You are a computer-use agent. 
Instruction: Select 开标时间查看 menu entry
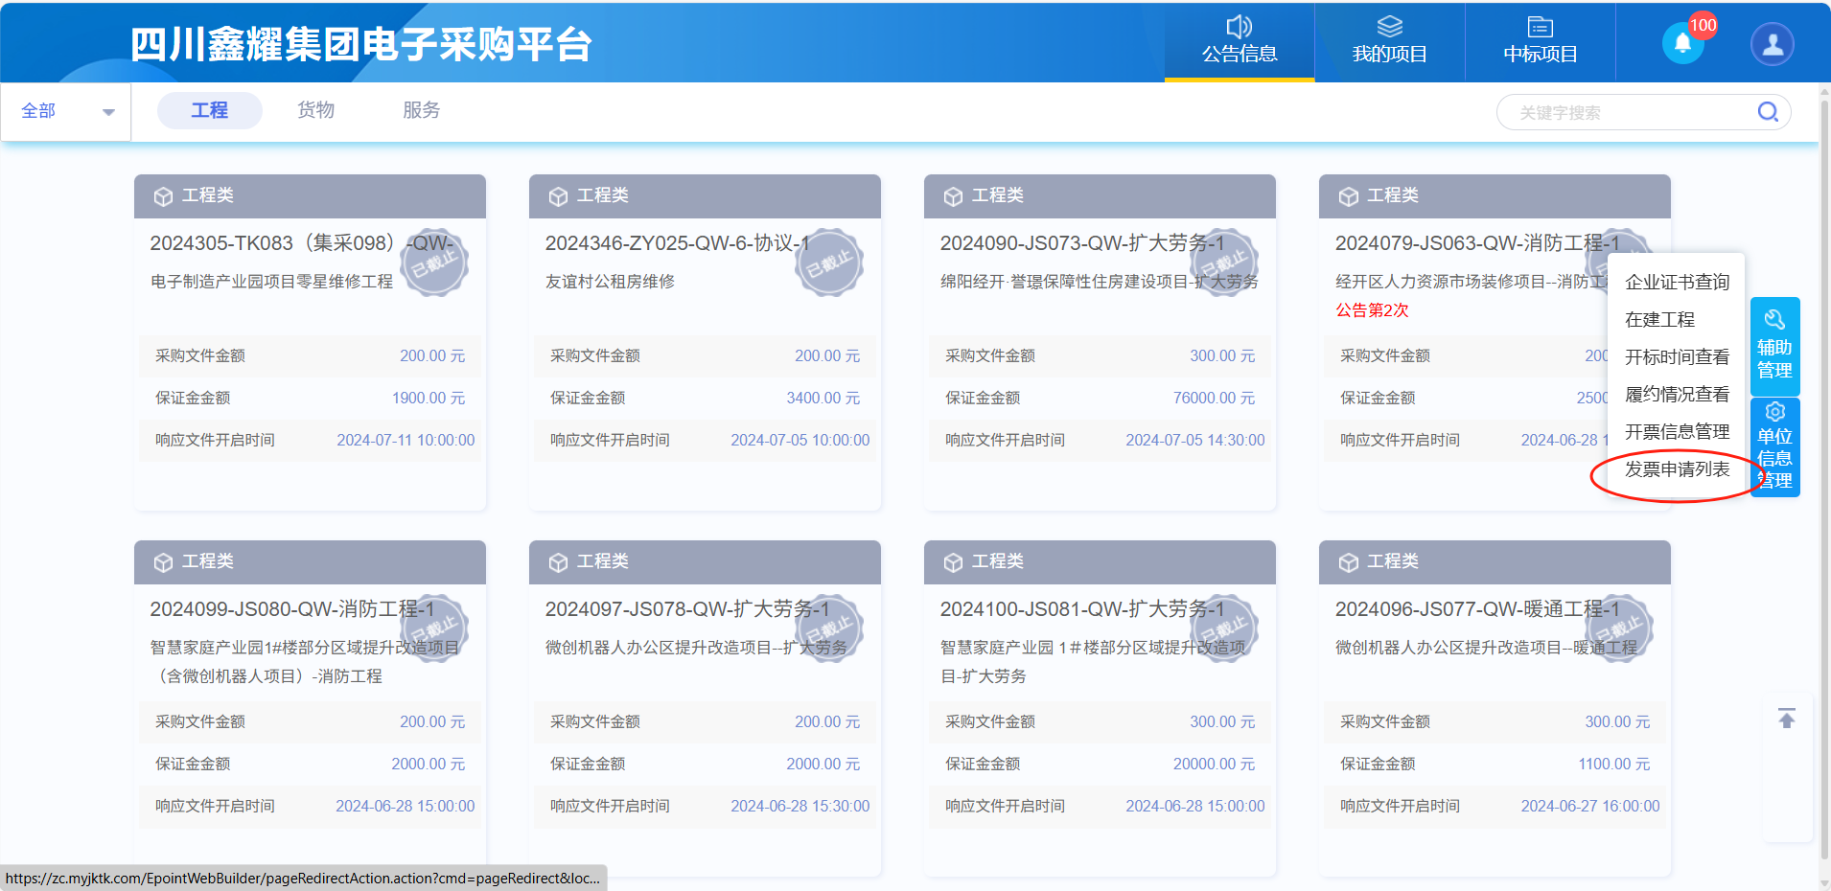pyautogui.click(x=1677, y=357)
